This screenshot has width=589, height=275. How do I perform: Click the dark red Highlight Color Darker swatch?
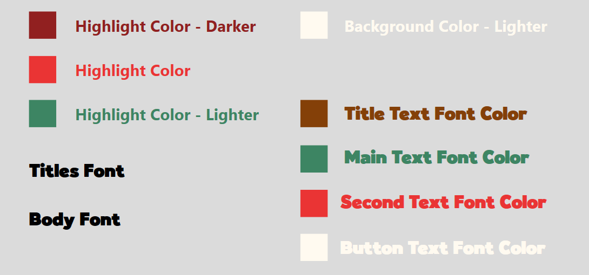[43, 25]
